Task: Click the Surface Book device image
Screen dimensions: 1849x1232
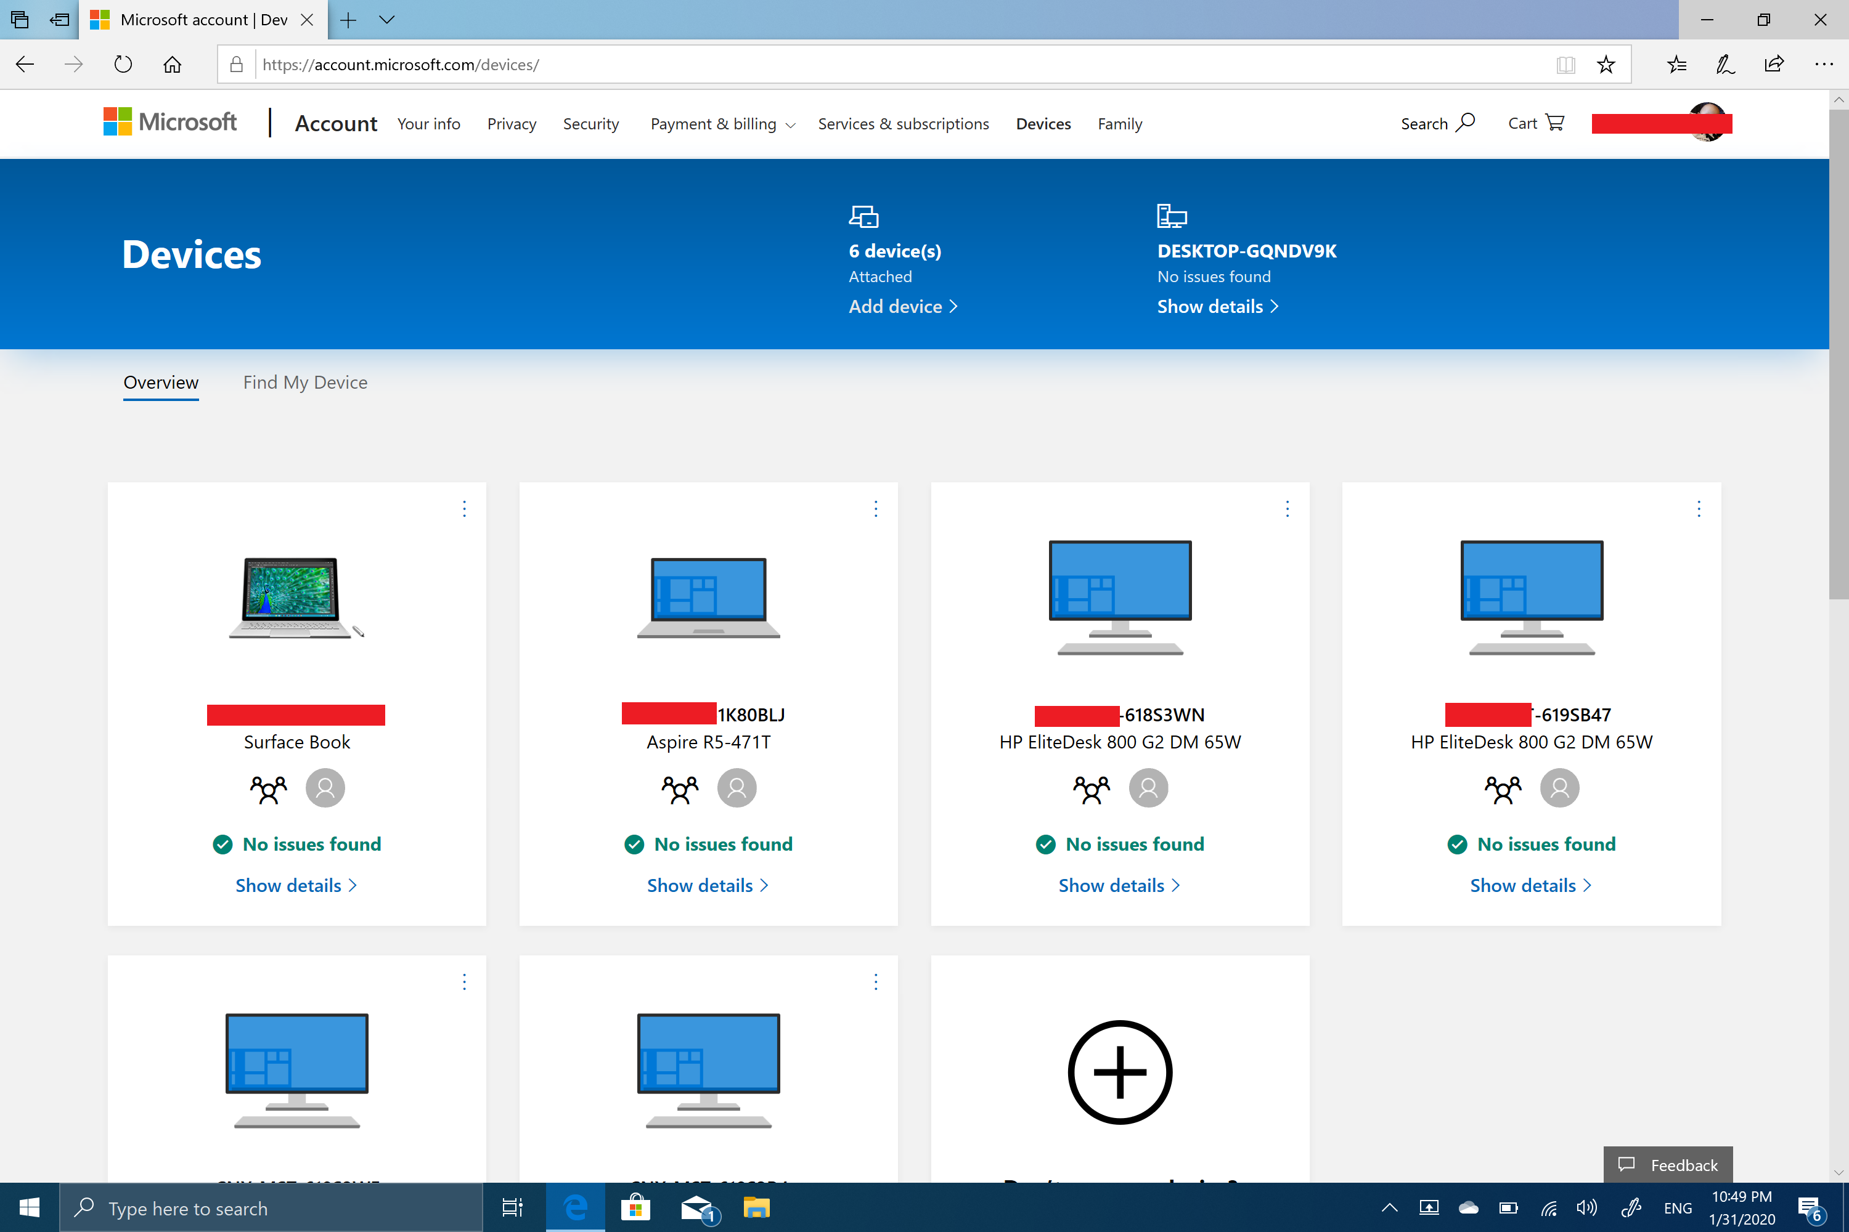Action: click(x=296, y=597)
